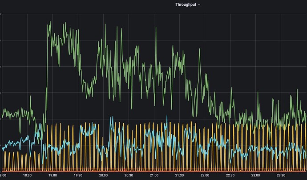Screen dimensions: 307x180
Task: Click the 20:00 time axis label
Action: [103, 175]
